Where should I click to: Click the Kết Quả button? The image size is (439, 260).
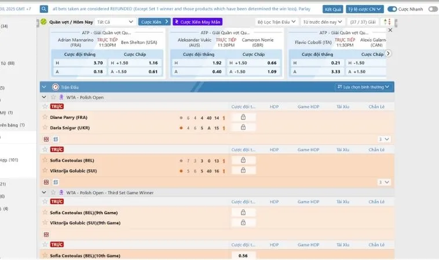coord(332,9)
